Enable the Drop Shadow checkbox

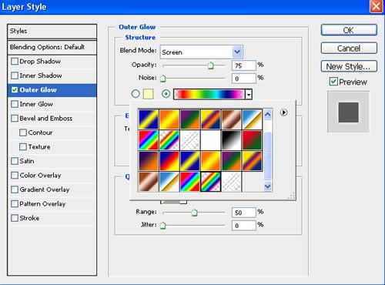[x=15, y=62]
